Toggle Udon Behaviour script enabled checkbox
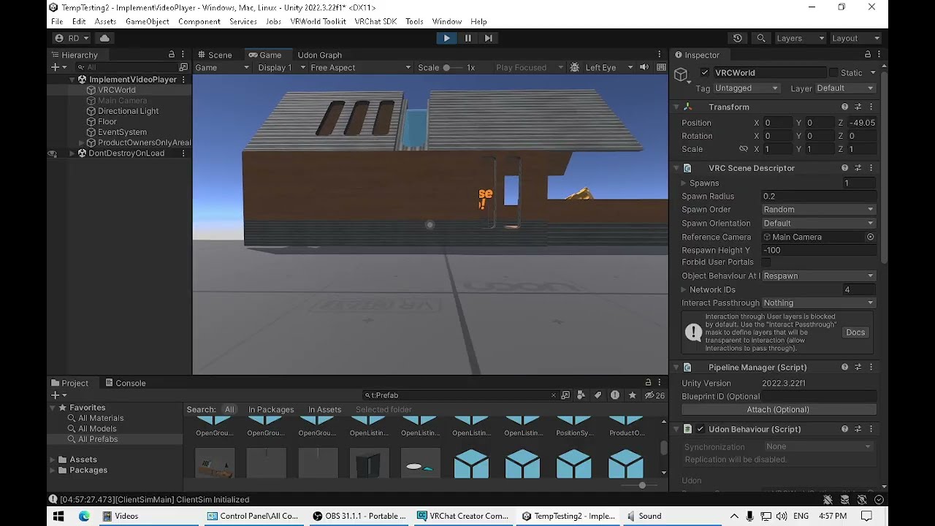This screenshot has height=526, width=935. pos(701,429)
